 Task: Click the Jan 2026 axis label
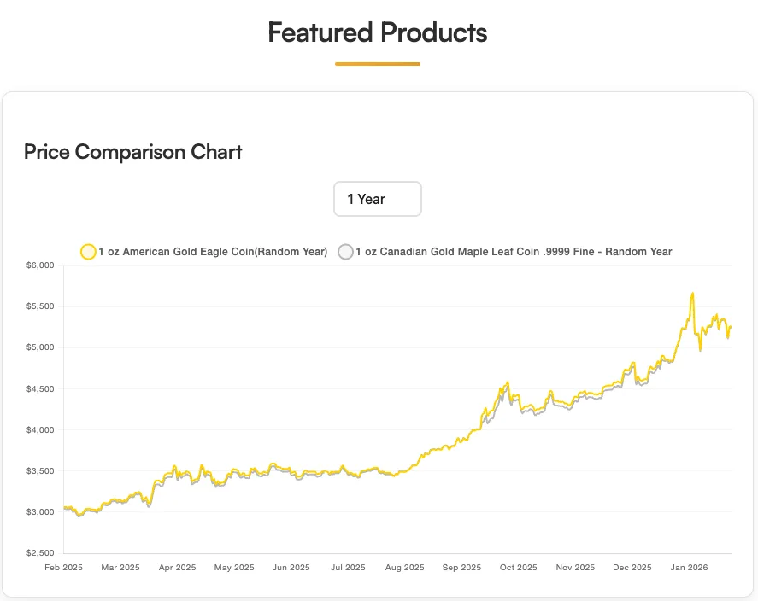689,567
